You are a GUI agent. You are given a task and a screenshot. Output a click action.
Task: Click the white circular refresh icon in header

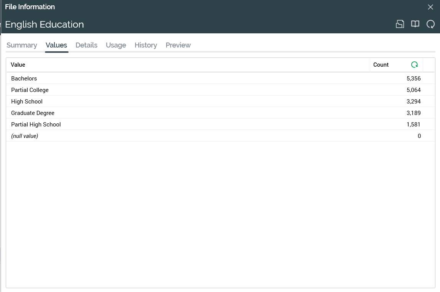430,24
